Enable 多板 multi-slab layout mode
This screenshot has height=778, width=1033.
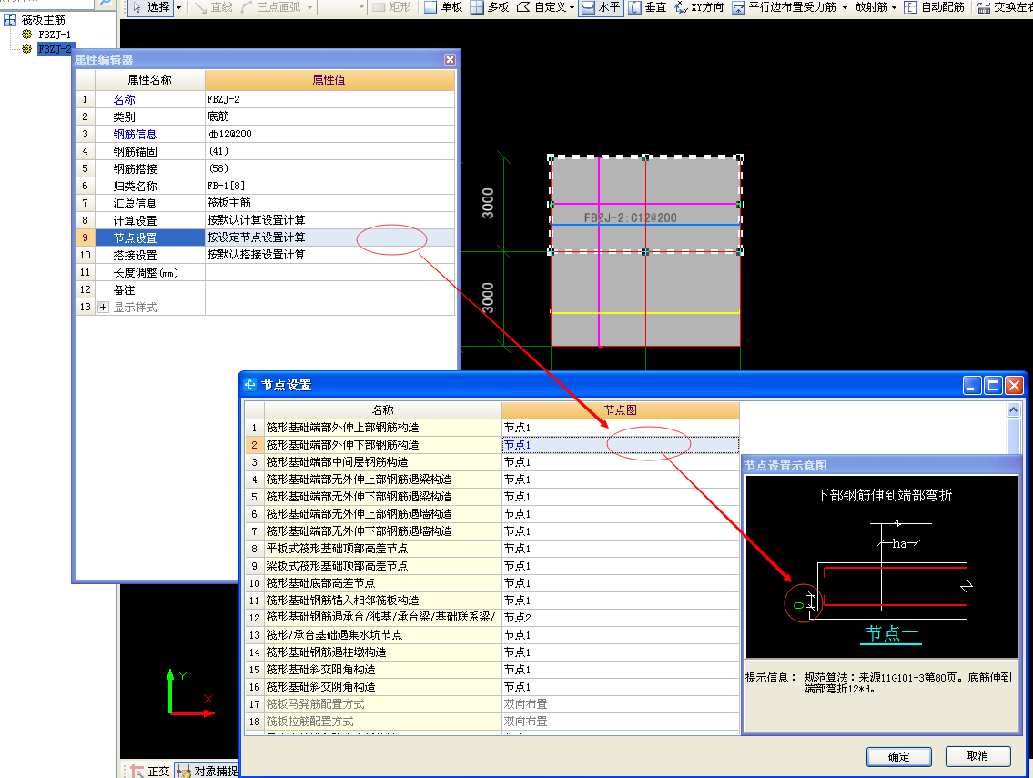pos(490,7)
